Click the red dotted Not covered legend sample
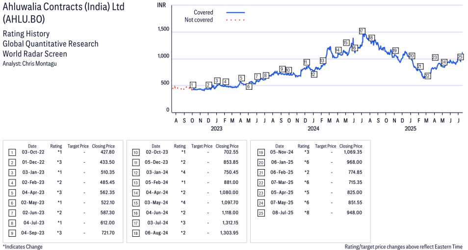Screen dimensions: 468x250 235,20
